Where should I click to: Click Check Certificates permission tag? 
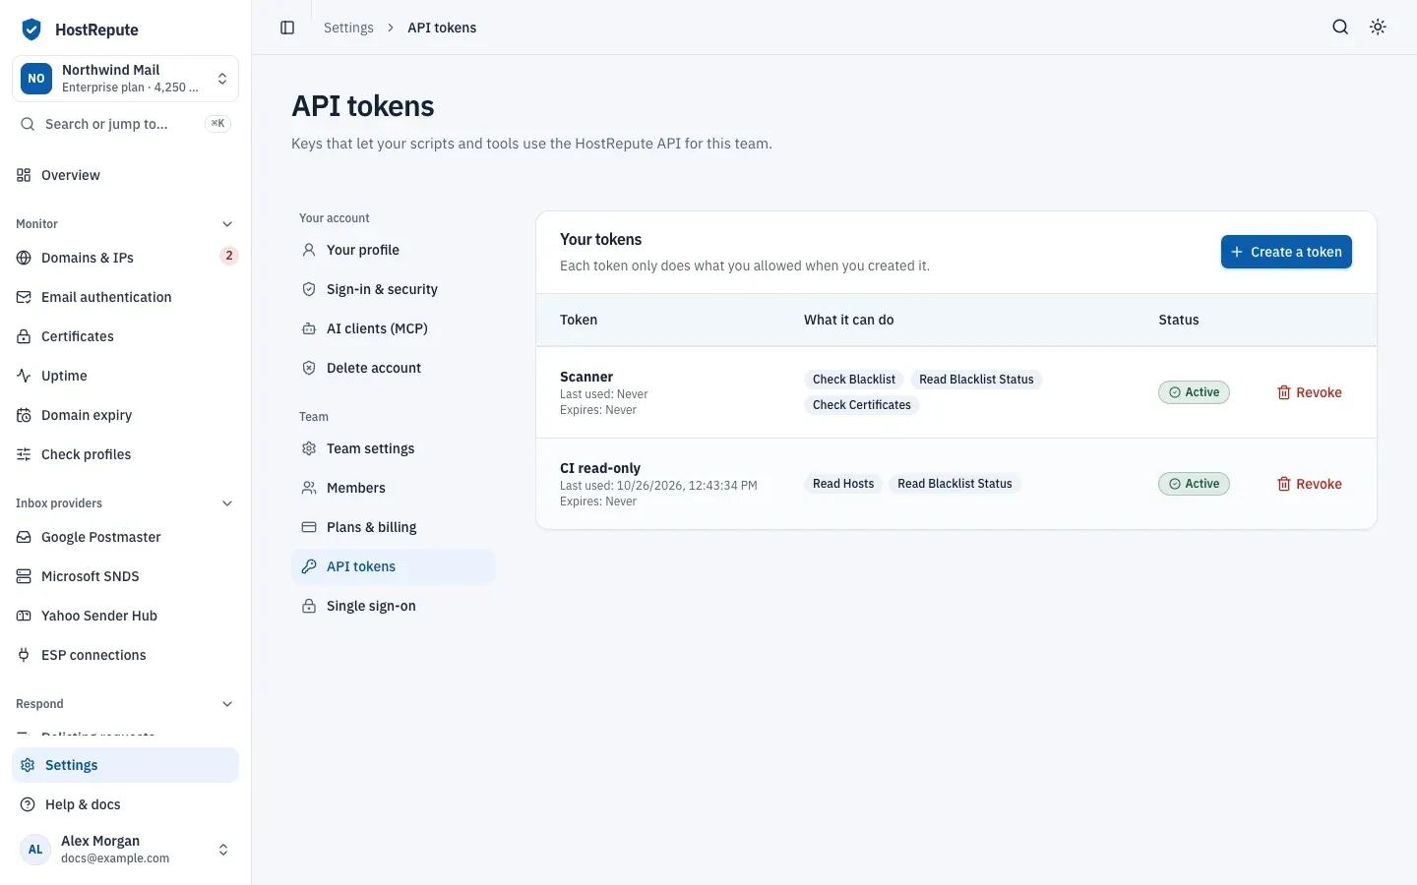[x=862, y=405]
